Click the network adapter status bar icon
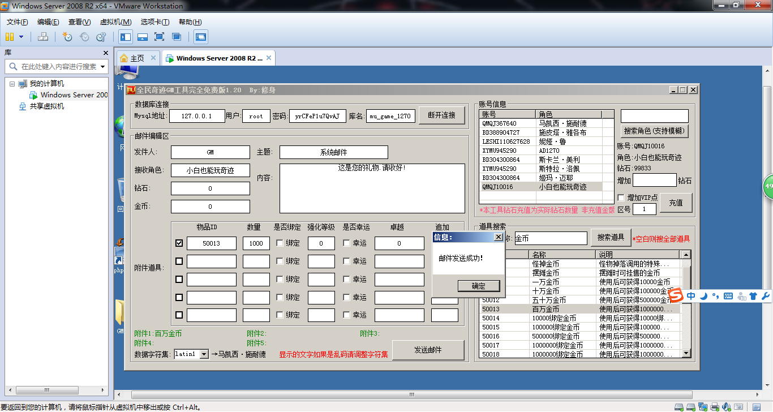Viewport: 773px width, 412px height. pyautogui.click(x=702, y=407)
